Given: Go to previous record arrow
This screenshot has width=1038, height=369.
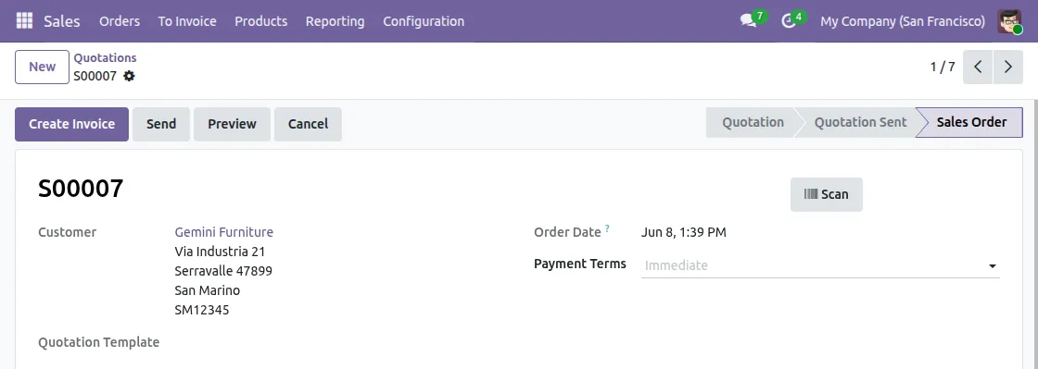Looking at the screenshot, I should pos(978,67).
